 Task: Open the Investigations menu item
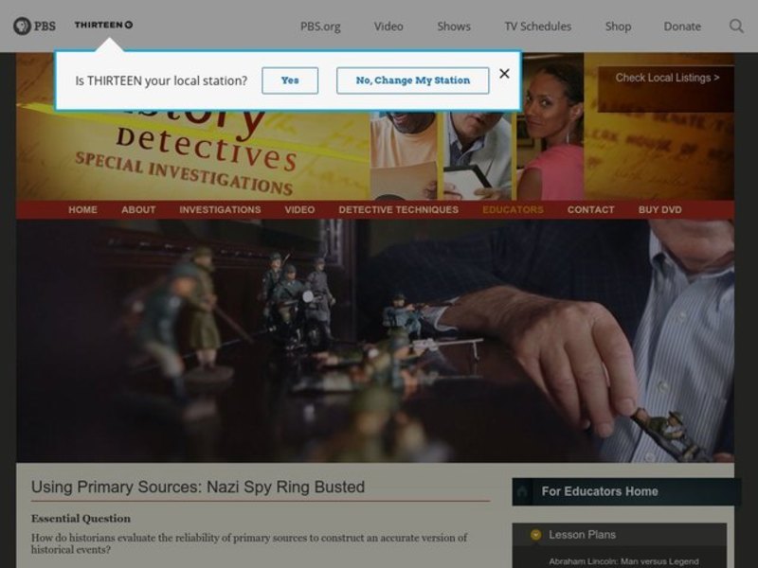219,209
